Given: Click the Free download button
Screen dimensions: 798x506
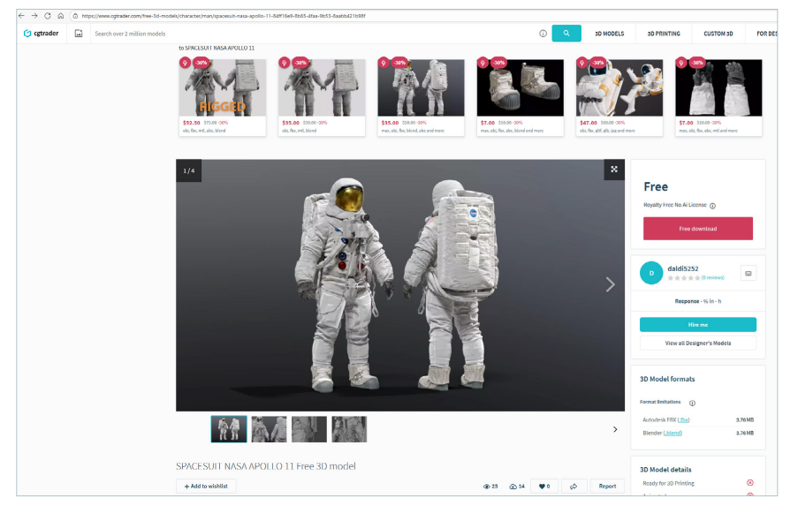Looking at the screenshot, I should tap(697, 229).
